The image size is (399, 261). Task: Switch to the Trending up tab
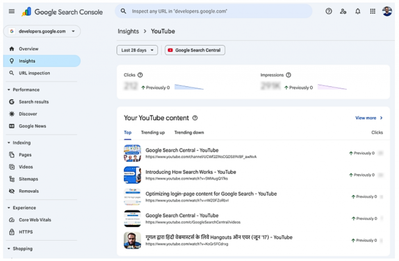point(153,132)
